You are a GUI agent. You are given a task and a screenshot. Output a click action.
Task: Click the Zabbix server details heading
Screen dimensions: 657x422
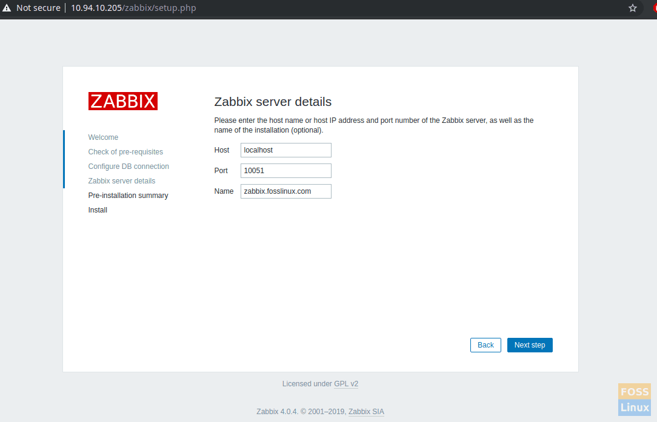pyautogui.click(x=273, y=102)
